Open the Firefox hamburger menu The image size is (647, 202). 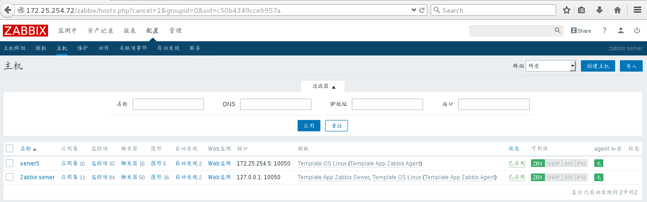point(637,10)
